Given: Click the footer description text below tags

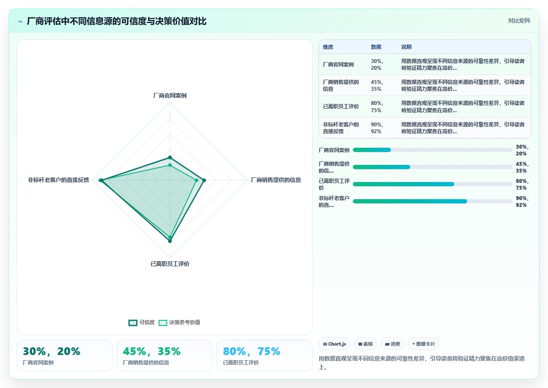Looking at the screenshot, I should [x=422, y=363].
